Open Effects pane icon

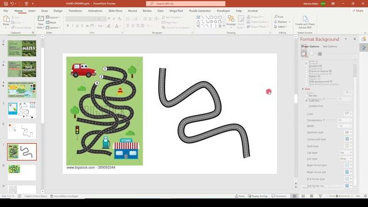coord(312,54)
